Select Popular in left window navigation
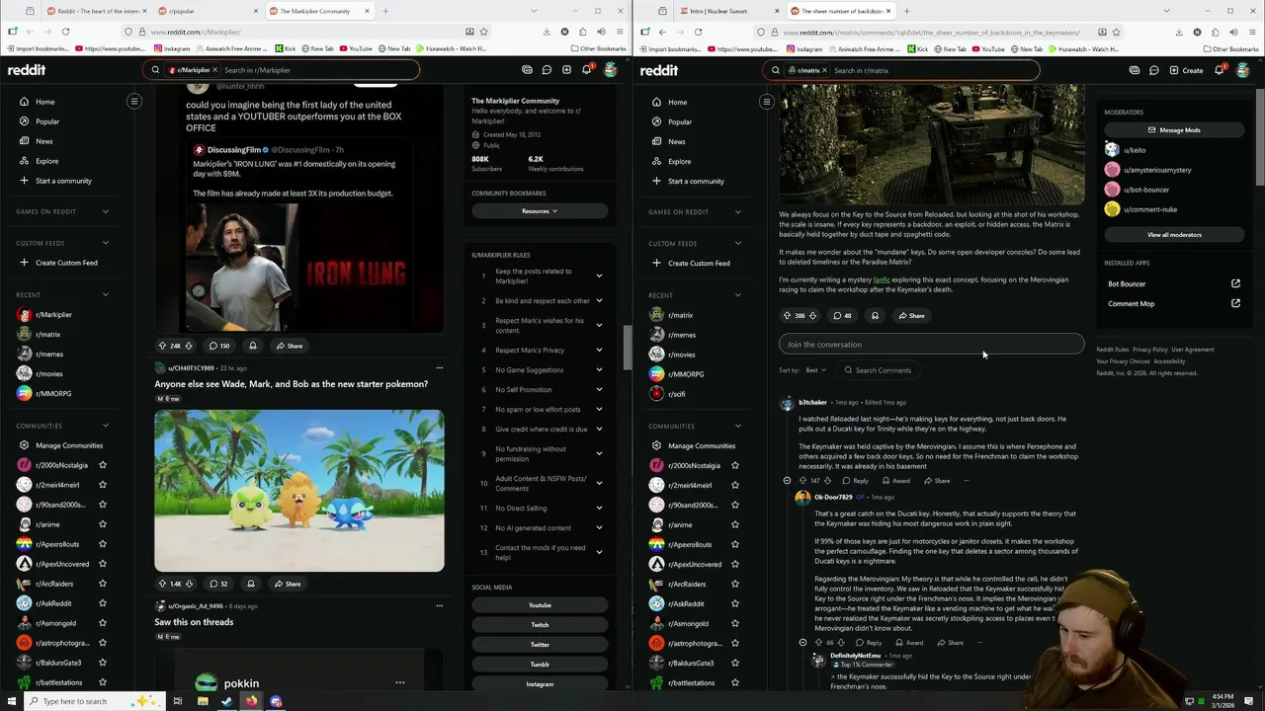Viewport: 1265px width, 711px height. pos(47,121)
